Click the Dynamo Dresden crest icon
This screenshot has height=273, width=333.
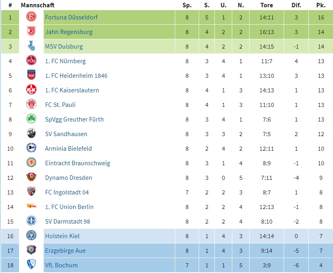[31, 177]
